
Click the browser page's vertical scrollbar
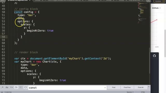165,43
